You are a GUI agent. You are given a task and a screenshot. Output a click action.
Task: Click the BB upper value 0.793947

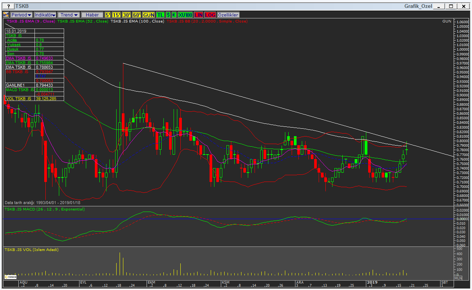point(44,72)
